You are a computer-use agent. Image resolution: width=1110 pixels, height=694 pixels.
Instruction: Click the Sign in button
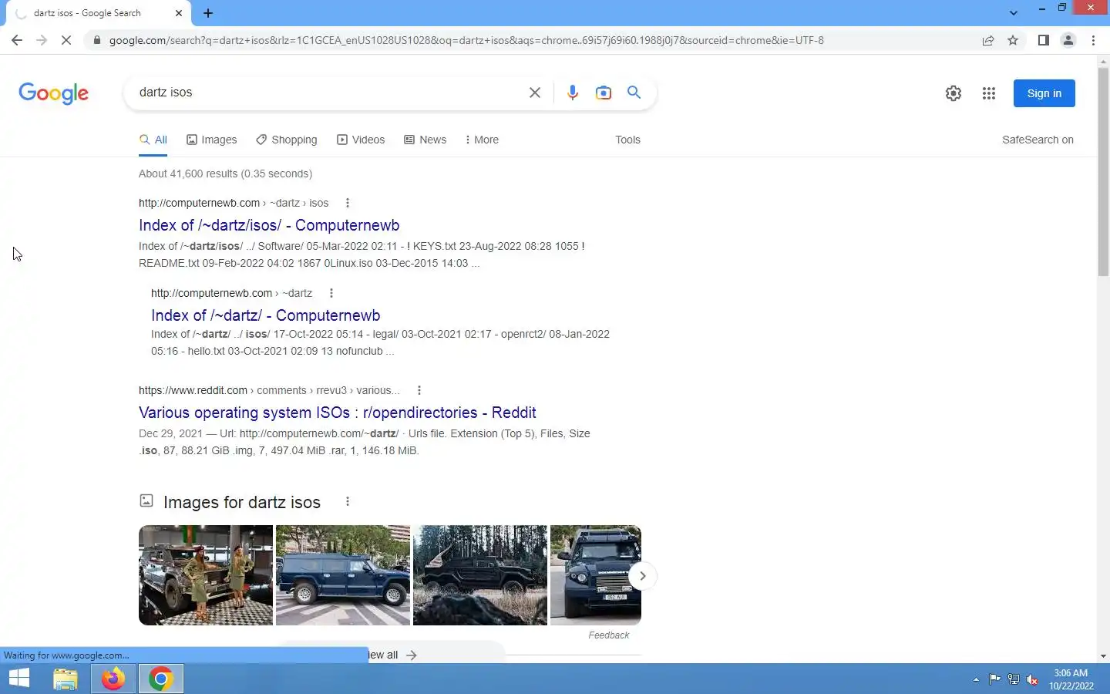coord(1044,93)
